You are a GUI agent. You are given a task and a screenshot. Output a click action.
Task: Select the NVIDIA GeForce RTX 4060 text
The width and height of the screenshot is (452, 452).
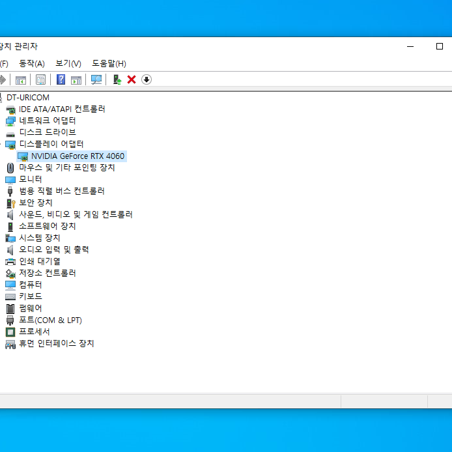[78, 156]
